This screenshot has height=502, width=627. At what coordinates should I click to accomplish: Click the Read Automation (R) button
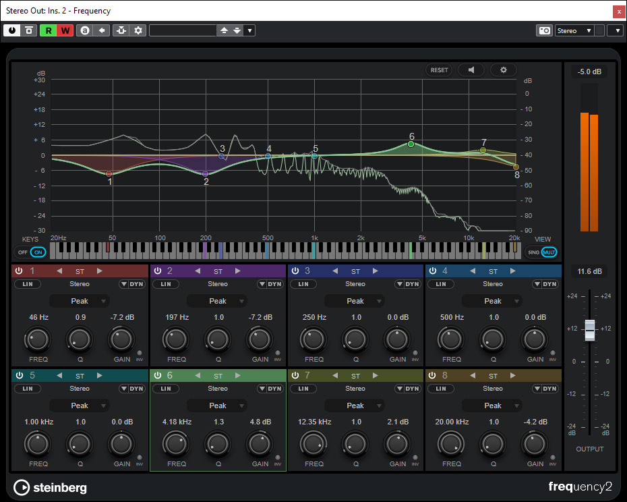49,30
